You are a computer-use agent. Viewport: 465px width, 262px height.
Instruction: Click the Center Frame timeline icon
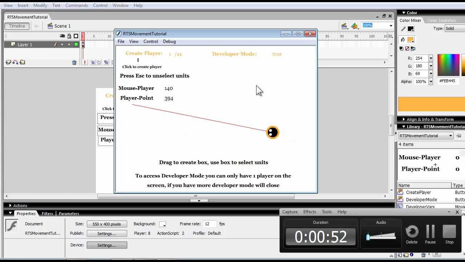85,63
